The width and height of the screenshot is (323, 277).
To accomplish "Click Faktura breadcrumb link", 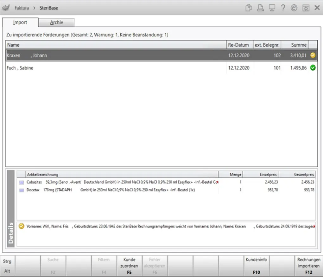I will 22,8.
